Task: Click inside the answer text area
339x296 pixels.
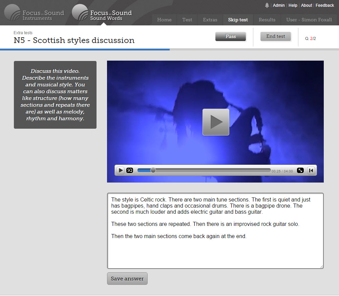Action: [x=215, y=231]
